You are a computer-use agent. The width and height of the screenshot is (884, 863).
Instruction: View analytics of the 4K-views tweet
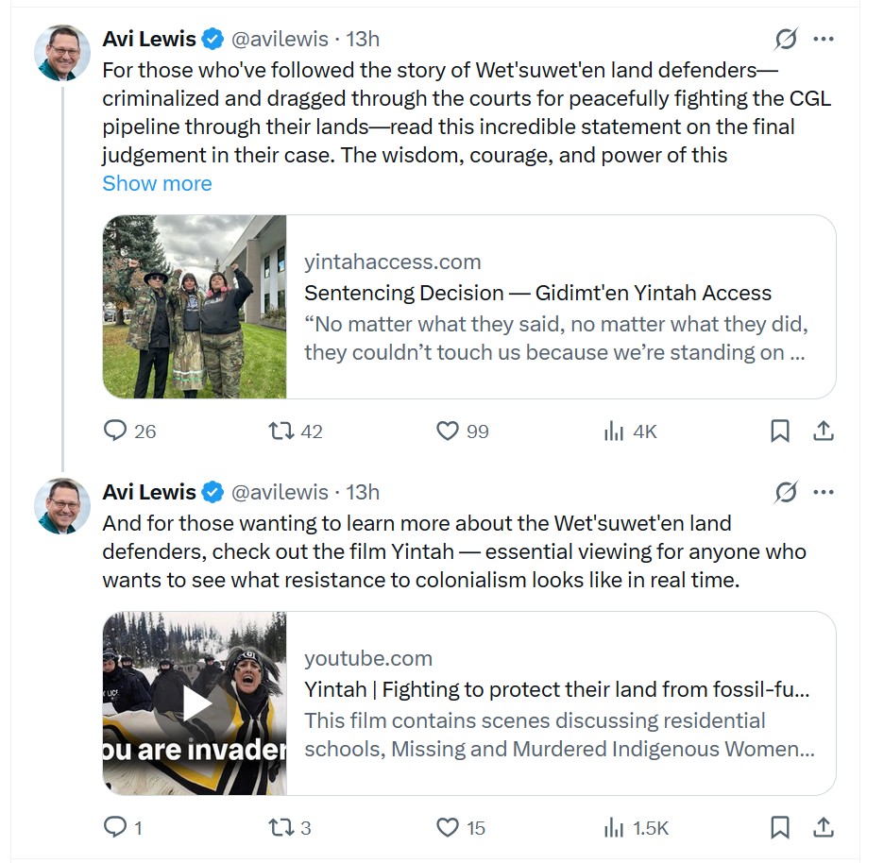click(x=614, y=431)
